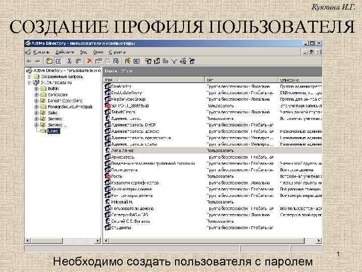The image size is (362, 272).
Task: Click the disabled user icon beside SUPPORT_388945a0
Action: click(108, 106)
